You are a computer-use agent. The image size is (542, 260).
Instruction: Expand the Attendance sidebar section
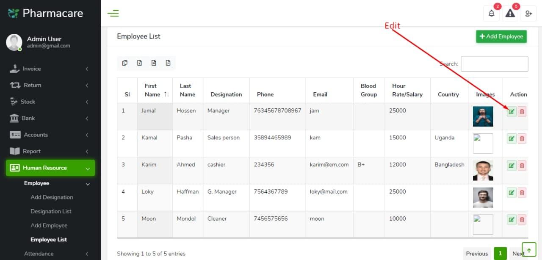click(x=50, y=254)
